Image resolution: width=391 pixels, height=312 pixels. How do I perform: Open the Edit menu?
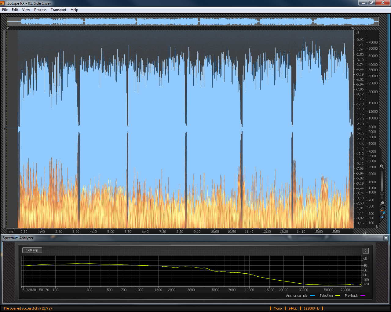coord(15,10)
